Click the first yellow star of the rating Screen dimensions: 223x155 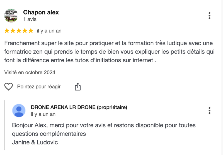[7, 31]
